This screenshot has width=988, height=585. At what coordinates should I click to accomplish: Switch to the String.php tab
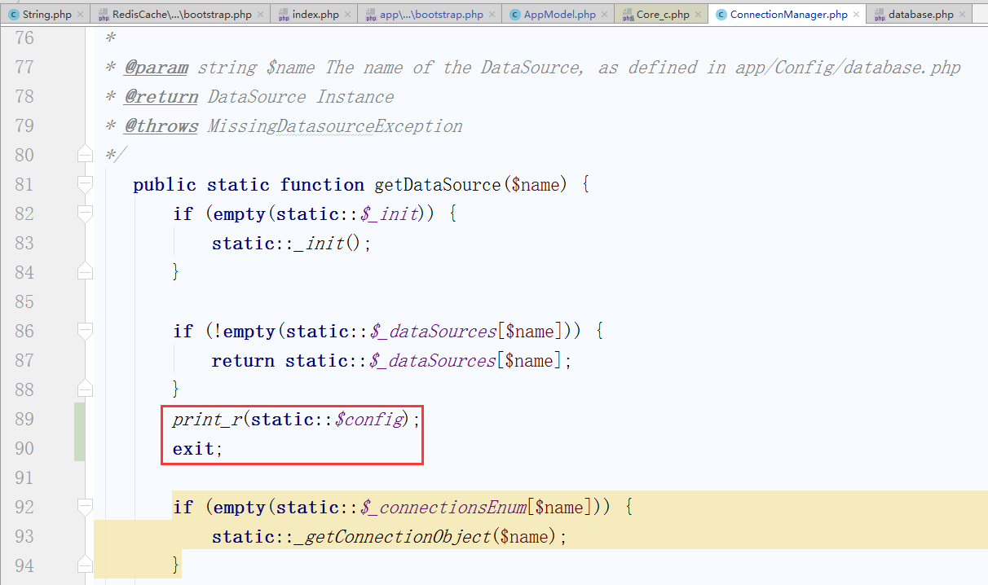pos(46,15)
